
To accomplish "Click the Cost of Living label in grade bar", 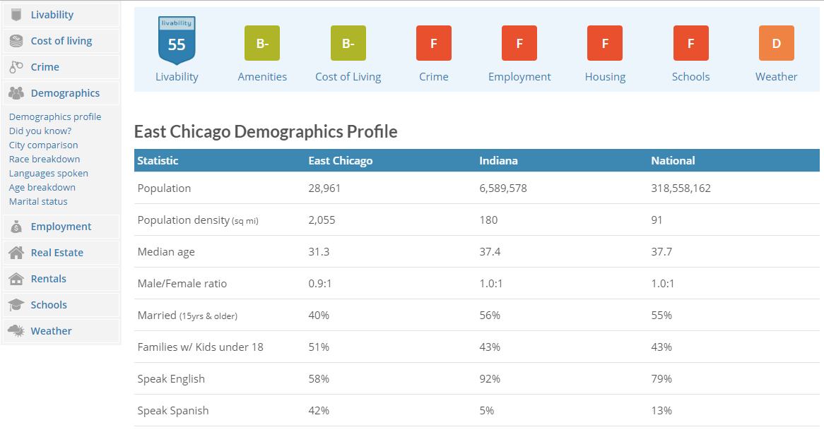I will click(x=348, y=77).
